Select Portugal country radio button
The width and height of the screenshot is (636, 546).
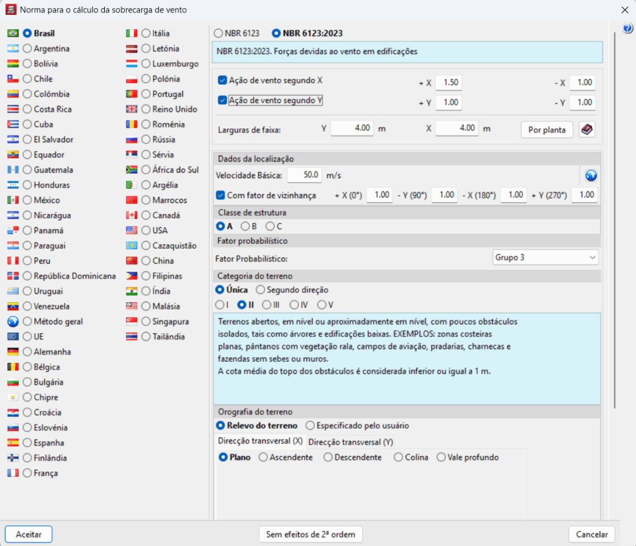click(x=145, y=94)
